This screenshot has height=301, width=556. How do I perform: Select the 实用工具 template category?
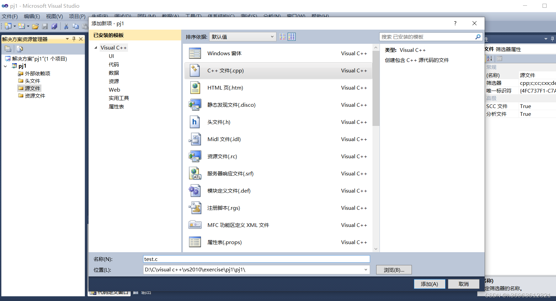coord(119,98)
